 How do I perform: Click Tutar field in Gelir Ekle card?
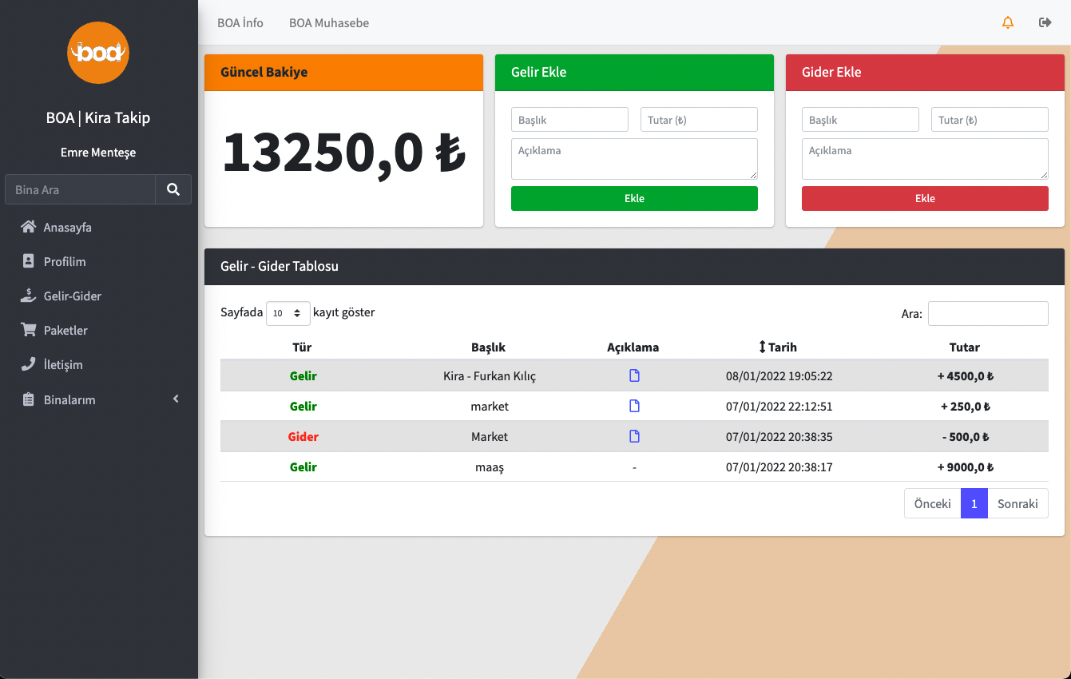tap(699, 120)
